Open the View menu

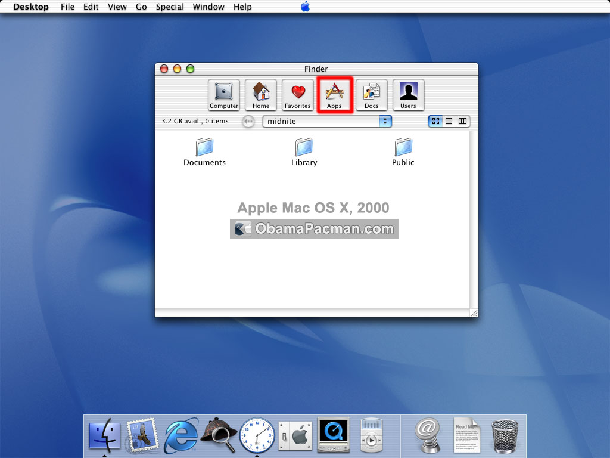coord(117,7)
